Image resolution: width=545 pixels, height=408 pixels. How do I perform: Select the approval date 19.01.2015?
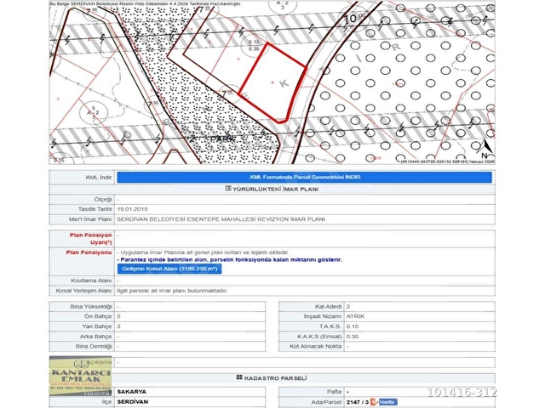[132, 209]
